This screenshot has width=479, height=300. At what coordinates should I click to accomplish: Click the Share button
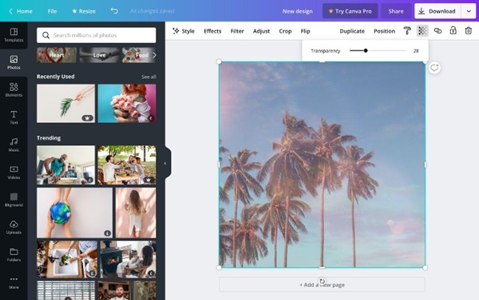tap(396, 11)
